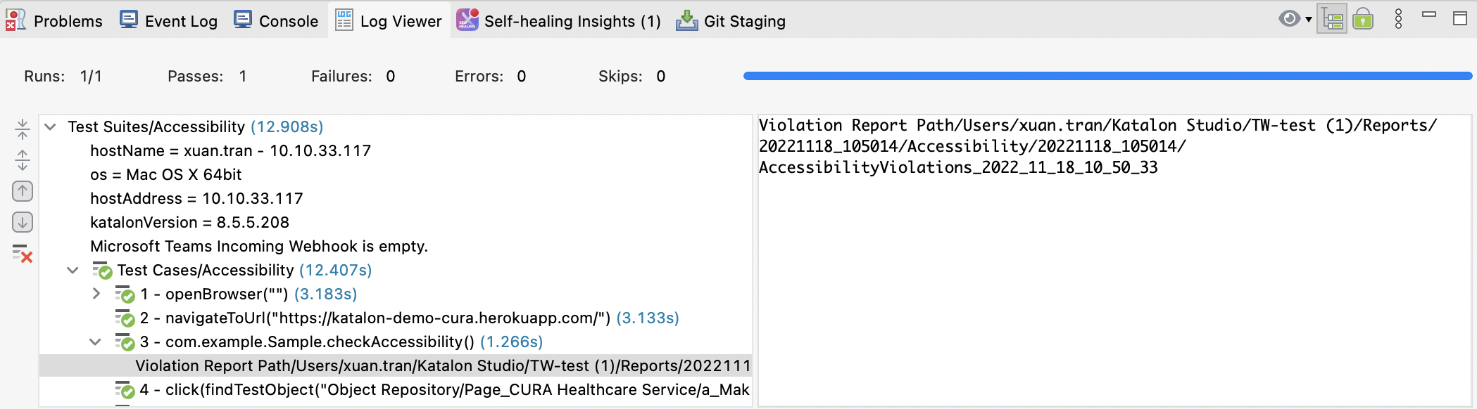The image size is (1477, 409).
Task: Jump to previous failure arrow icon
Action: tap(23, 191)
